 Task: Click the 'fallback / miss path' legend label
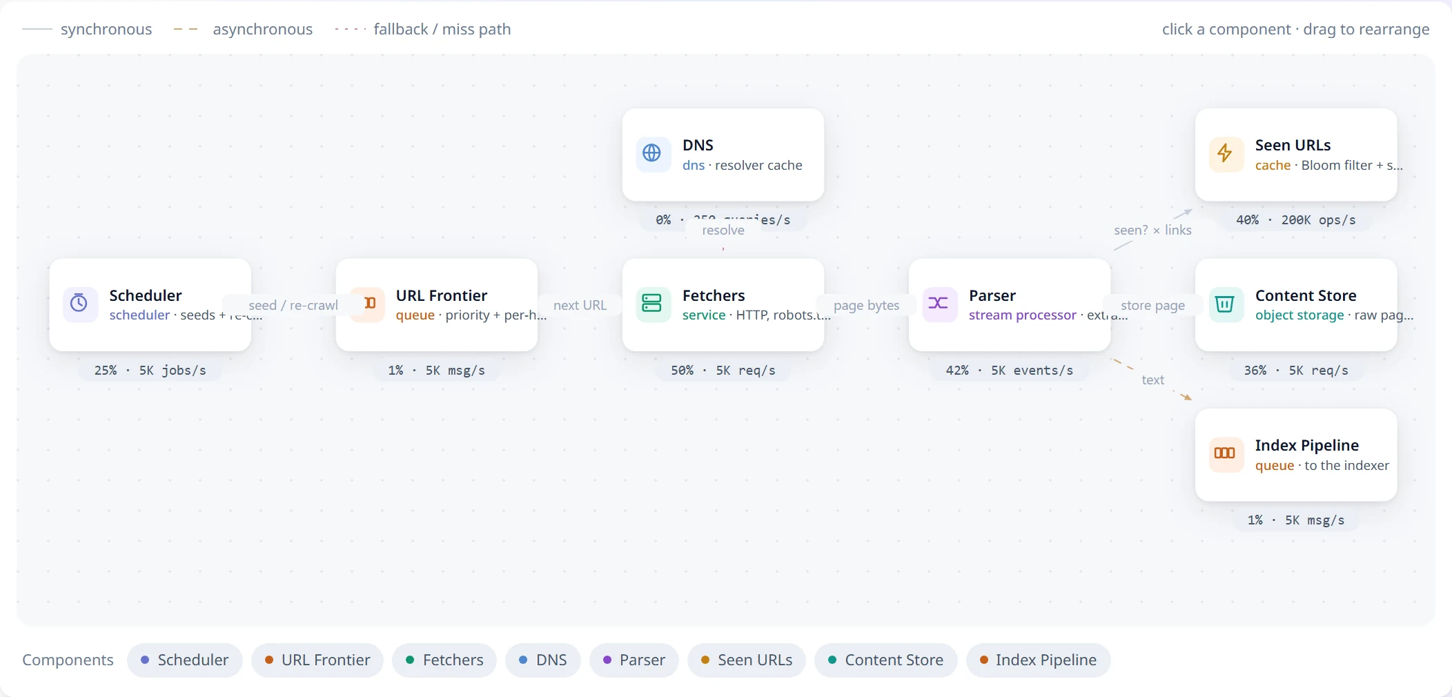[442, 29]
